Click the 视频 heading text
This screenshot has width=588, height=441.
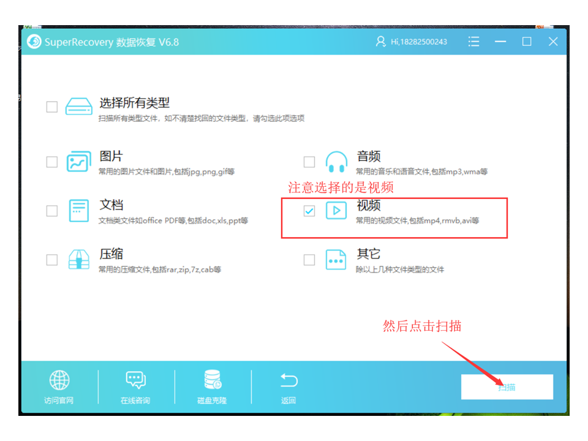369,205
